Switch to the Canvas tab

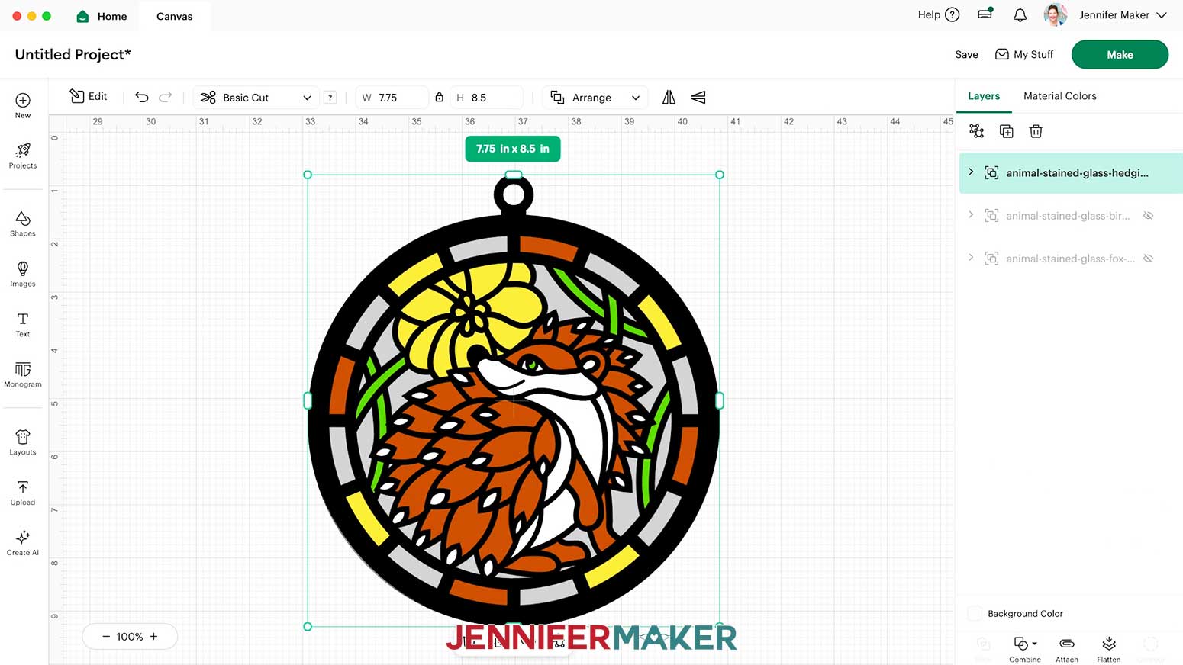click(175, 16)
